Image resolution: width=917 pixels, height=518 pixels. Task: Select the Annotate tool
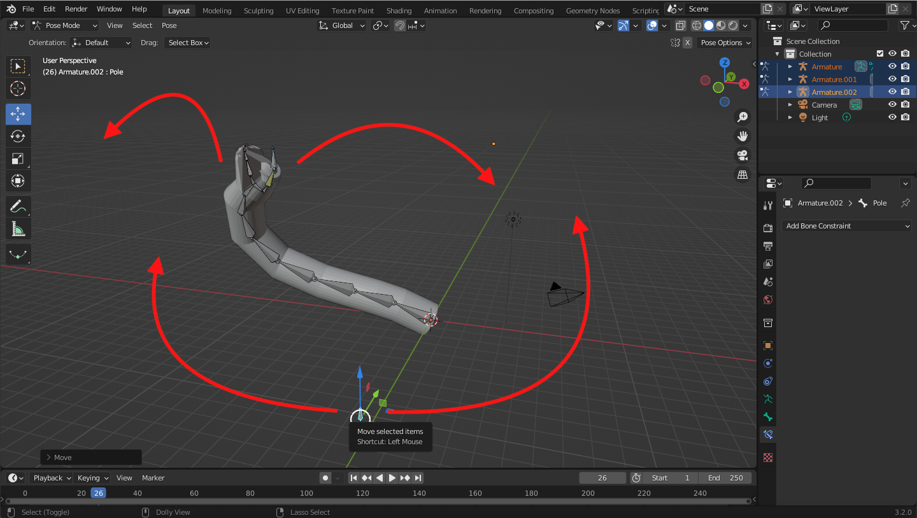18,206
